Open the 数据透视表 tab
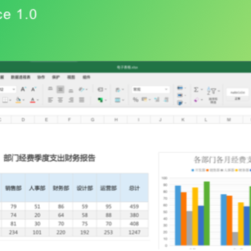Screen dimensions: 251x251 21,77
